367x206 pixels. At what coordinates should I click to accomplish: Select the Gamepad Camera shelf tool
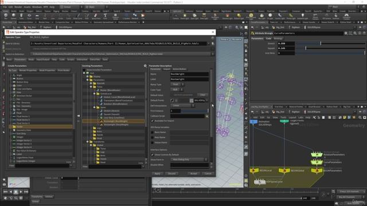click(x=346, y=17)
